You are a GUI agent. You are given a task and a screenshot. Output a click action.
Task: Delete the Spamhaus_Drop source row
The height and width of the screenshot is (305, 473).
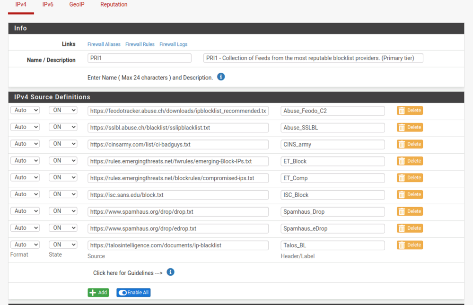click(410, 211)
